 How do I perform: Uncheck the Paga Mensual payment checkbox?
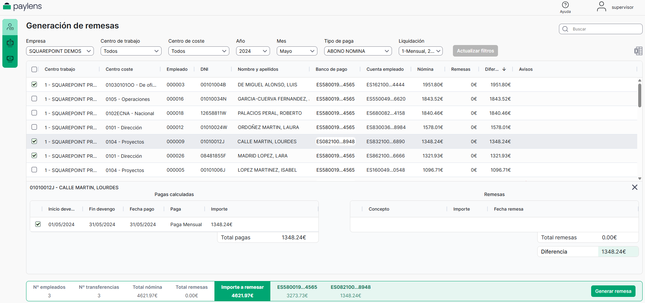coord(38,224)
